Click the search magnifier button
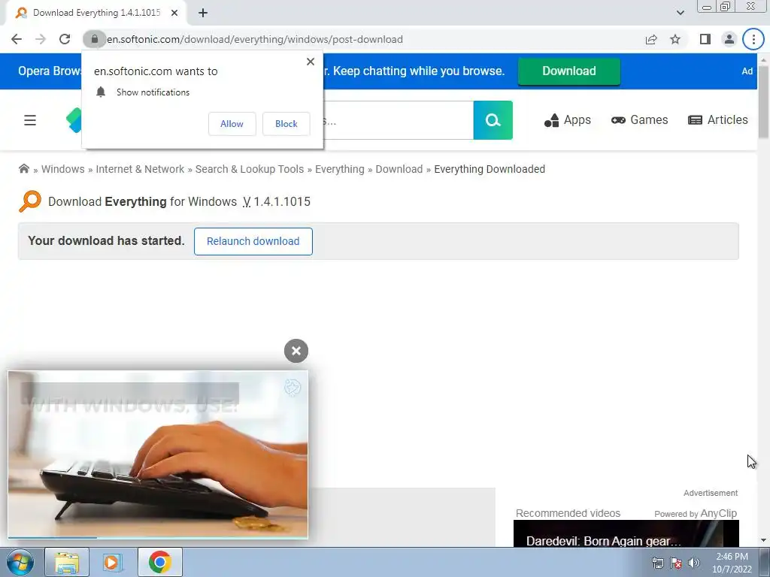The image size is (770, 577). click(x=493, y=120)
